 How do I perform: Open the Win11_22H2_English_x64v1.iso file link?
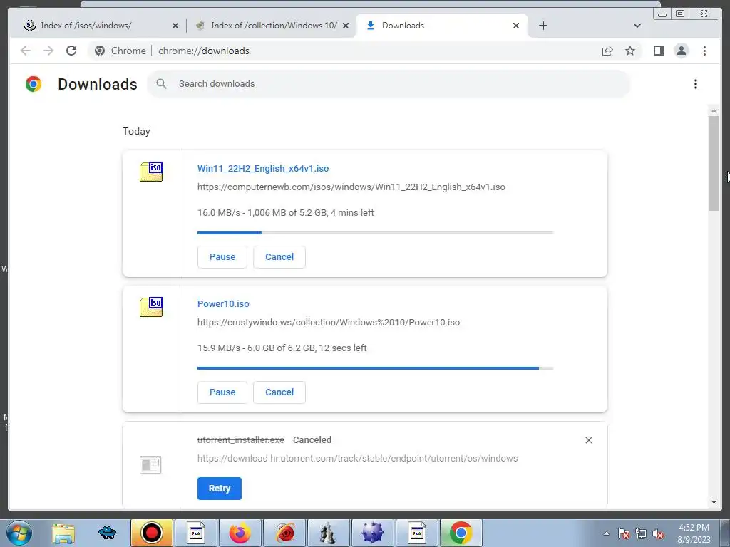tap(263, 168)
